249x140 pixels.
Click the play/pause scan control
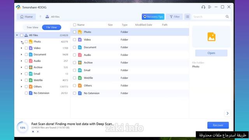(38, 131)
